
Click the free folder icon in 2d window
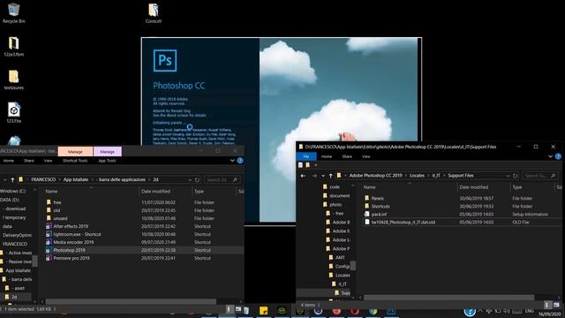(49, 202)
